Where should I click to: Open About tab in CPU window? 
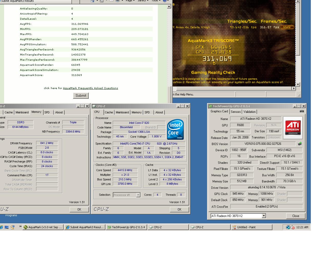159,112
